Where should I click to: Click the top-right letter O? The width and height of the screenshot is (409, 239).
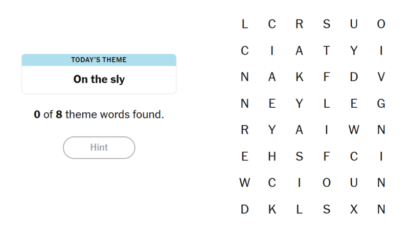tap(381, 24)
